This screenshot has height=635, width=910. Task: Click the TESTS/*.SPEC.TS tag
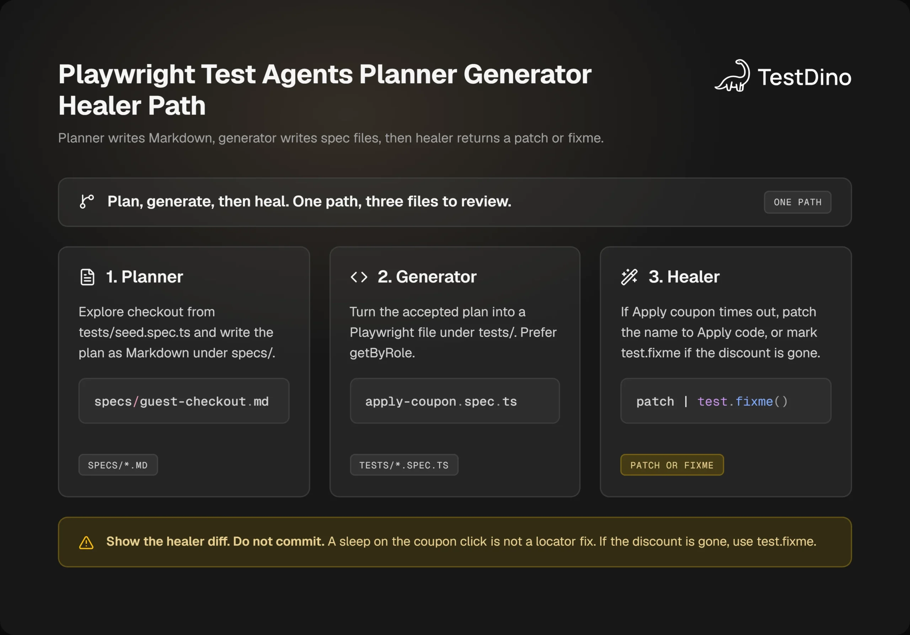[x=404, y=465]
